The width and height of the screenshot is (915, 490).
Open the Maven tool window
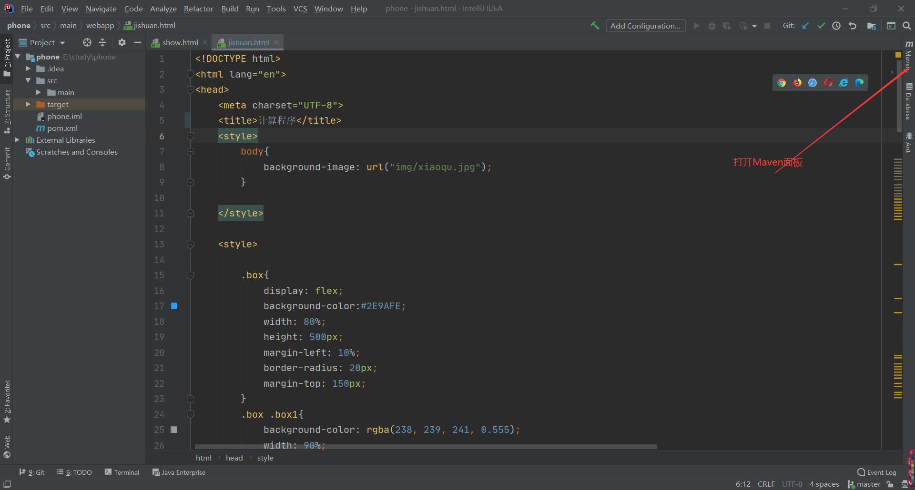(x=909, y=55)
